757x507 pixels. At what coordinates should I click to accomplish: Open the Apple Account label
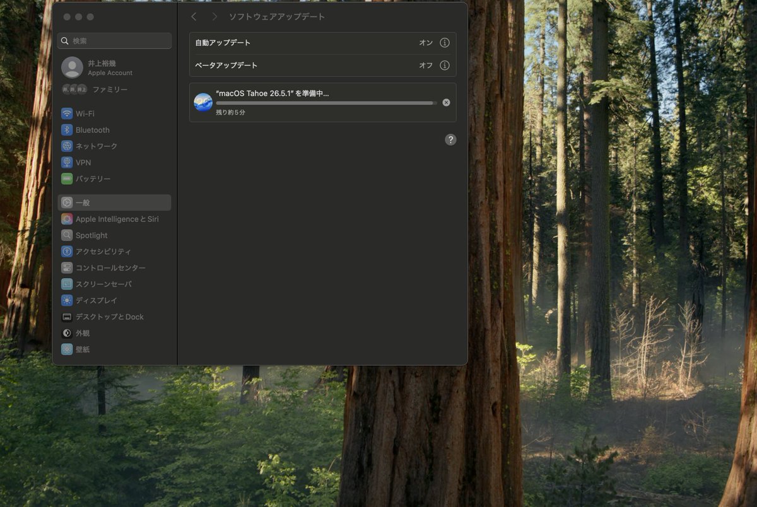(110, 73)
